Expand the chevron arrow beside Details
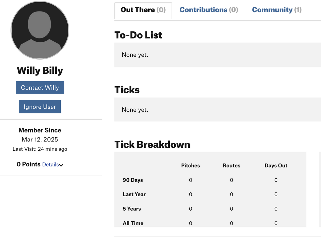The width and height of the screenshot is (321, 237). (61, 165)
